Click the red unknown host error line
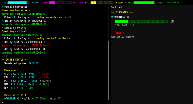 25,45
